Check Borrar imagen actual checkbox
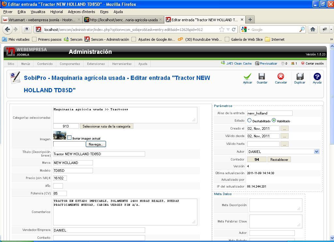This screenshot has height=242, width=334. click(69, 138)
